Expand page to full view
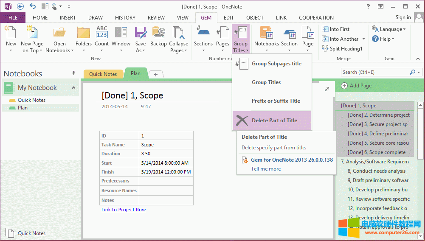The image size is (425, 241). tap(327, 89)
